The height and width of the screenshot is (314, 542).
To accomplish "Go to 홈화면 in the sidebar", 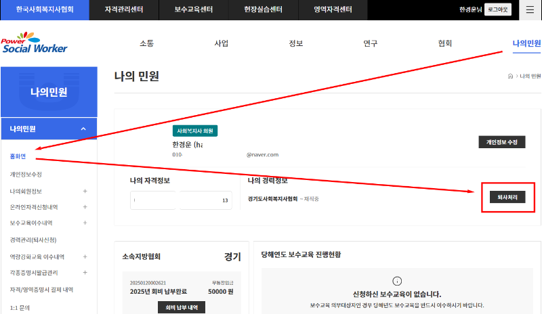I will point(18,156).
